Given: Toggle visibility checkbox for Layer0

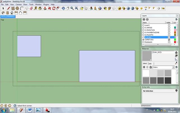Looking at the screenshot, I should [x=169, y=25].
